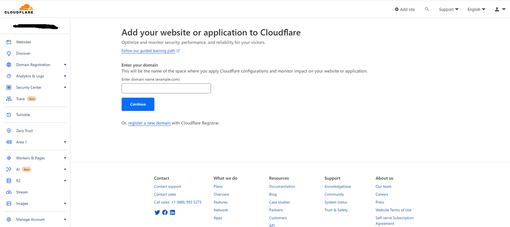Screen dimensions: 510x227
Task: Open the Support dropdown menu
Action: tap(449, 9)
